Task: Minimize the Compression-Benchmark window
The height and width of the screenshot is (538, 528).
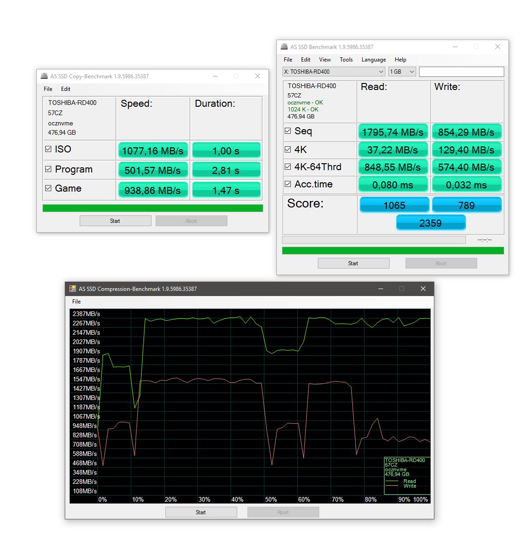Action: pos(380,289)
